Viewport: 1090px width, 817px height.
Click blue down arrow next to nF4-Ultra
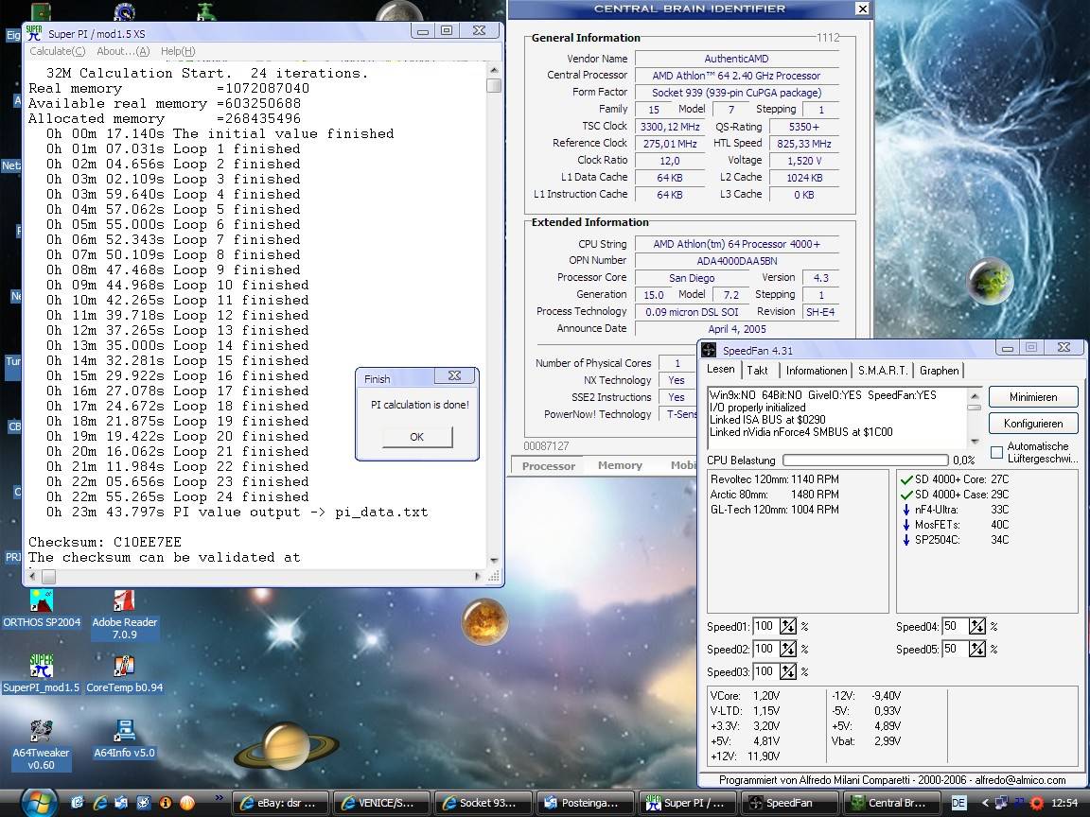pos(905,510)
